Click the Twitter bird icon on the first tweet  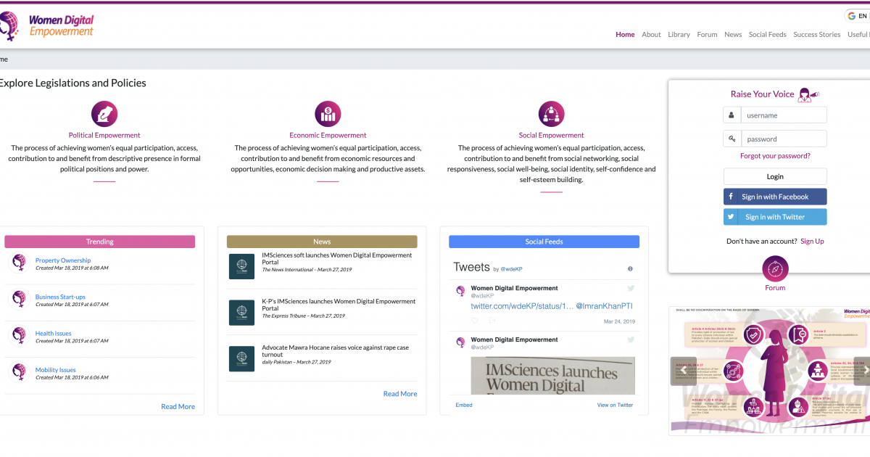pyautogui.click(x=631, y=289)
